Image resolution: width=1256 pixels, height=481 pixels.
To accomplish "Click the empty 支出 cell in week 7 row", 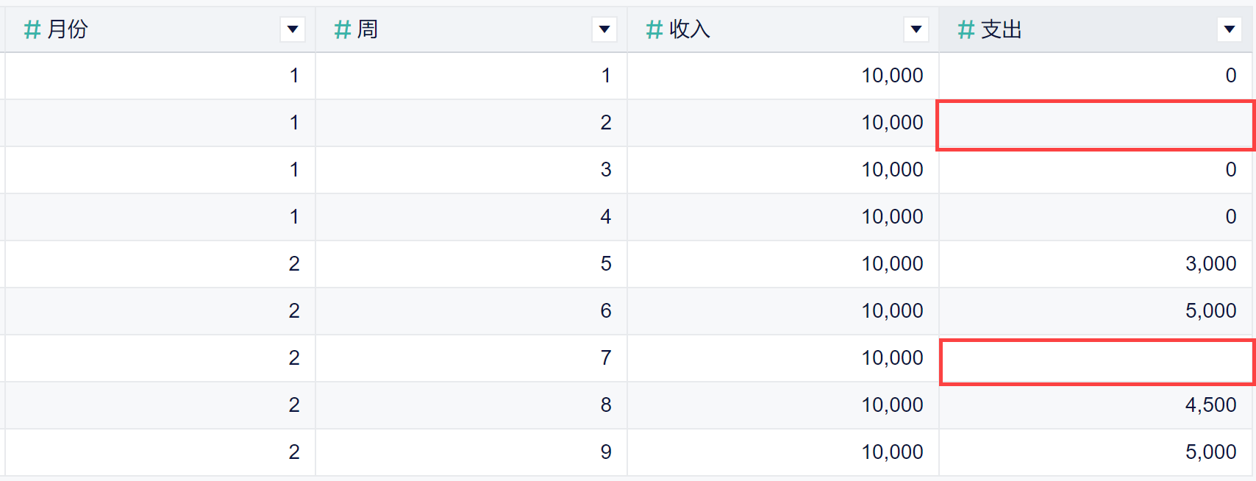I will point(1097,362).
